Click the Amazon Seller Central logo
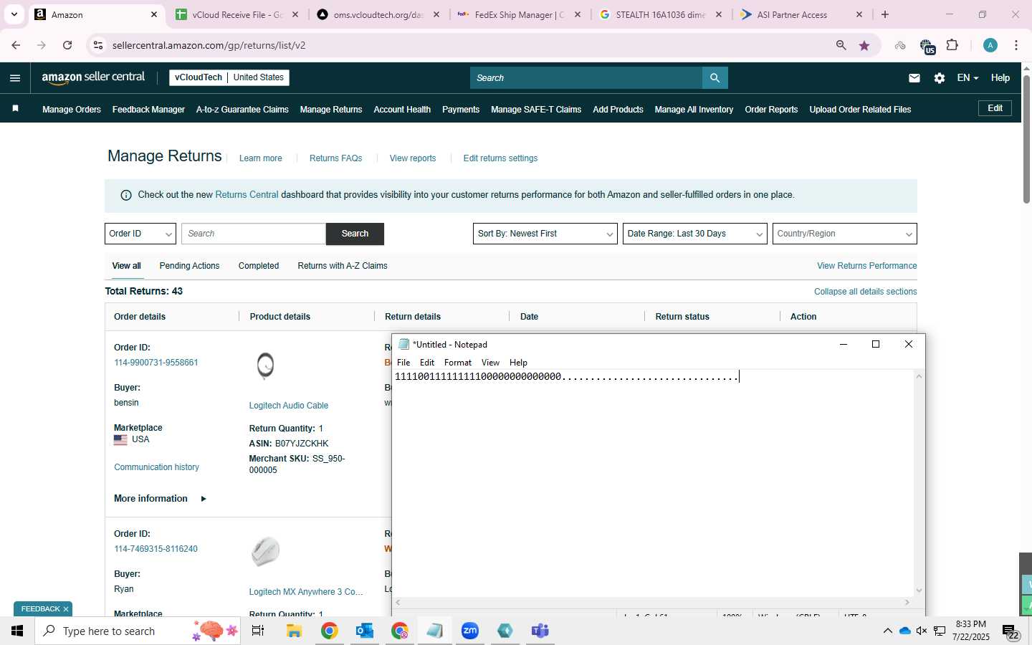The width and height of the screenshot is (1032, 645). click(93, 77)
